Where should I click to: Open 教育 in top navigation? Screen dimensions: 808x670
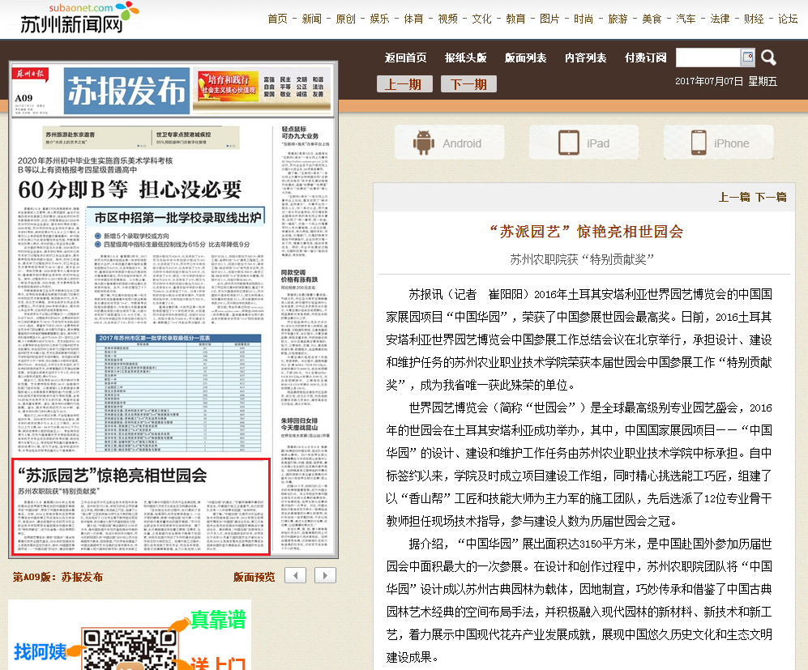[515, 19]
